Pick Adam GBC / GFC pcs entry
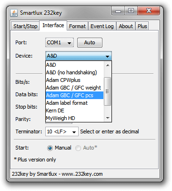Image resolution: width=172 pixels, height=191 pixels. click(75, 95)
